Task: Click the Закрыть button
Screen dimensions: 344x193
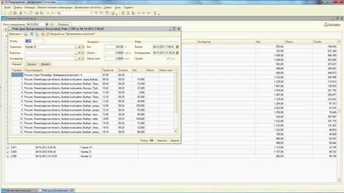Action: coord(175,140)
